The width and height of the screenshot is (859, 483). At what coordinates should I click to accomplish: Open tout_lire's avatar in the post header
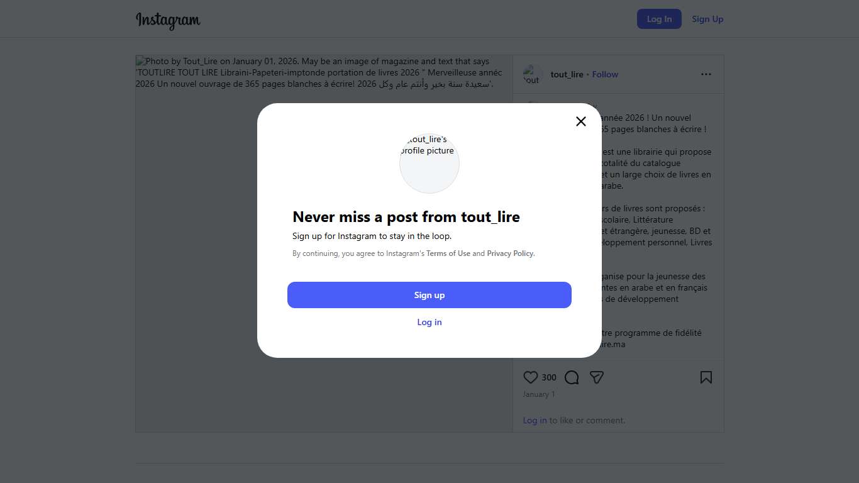tap(533, 74)
